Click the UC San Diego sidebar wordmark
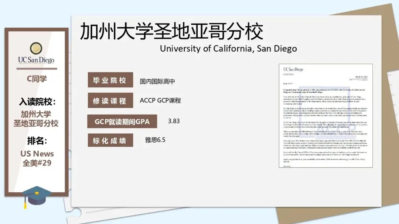This screenshot has height=224, width=399. point(36,60)
